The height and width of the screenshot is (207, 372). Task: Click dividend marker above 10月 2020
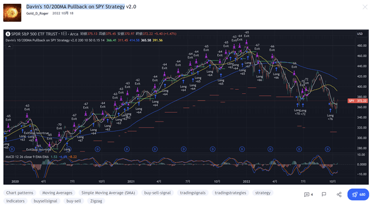click(x=97, y=149)
